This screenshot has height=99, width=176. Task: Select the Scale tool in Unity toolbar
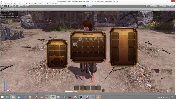click(12, 6)
